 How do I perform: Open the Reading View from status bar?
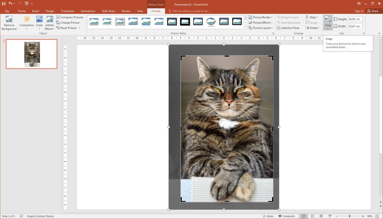[321, 216]
